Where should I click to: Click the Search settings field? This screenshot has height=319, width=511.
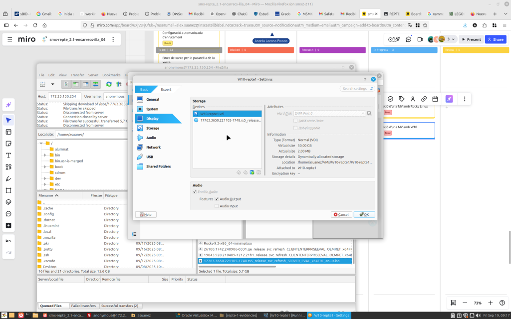(x=357, y=89)
